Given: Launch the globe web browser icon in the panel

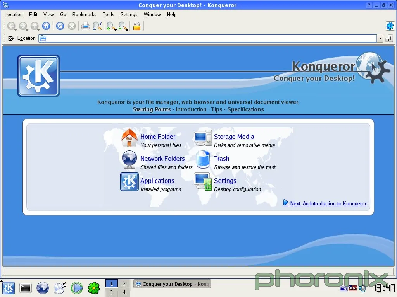Looking at the screenshot, I should [43, 288].
